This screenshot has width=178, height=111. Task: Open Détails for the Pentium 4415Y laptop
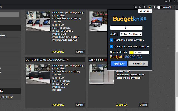pyautogui.click(x=80, y=52)
